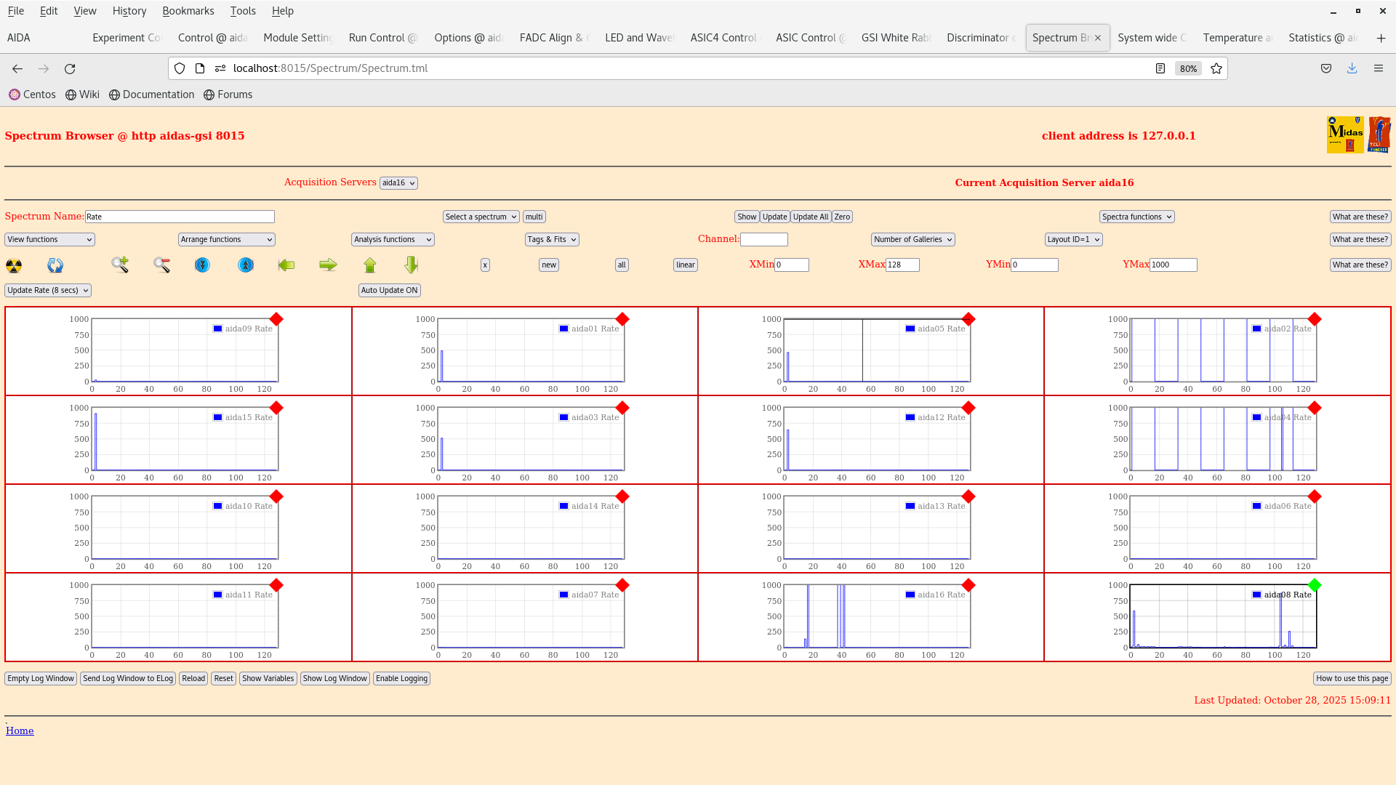Viewport: 1396px width, 785px height.
Task: Toggle Auto Update off
Action: (x=389, y=290)
